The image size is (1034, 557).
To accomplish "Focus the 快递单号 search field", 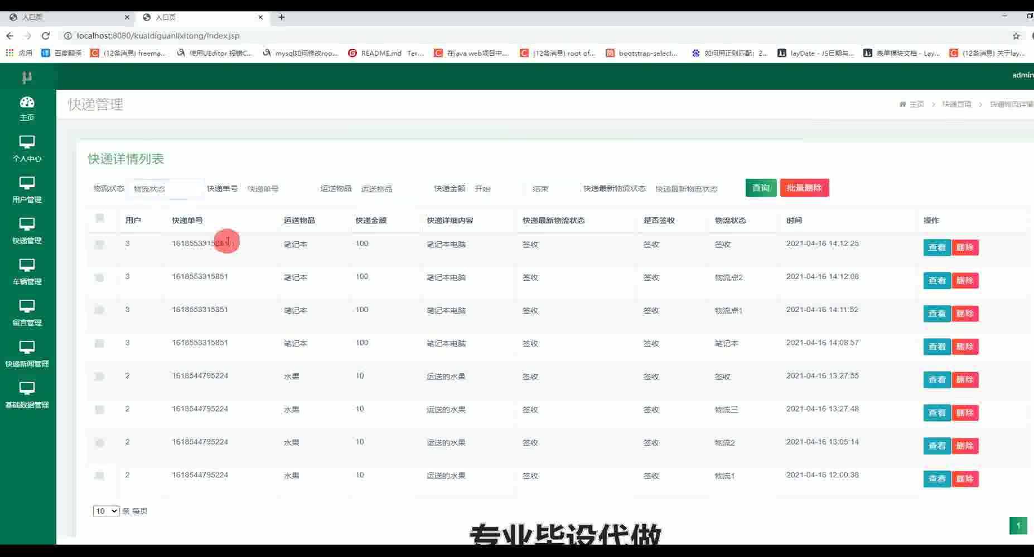I will [279, 189].
